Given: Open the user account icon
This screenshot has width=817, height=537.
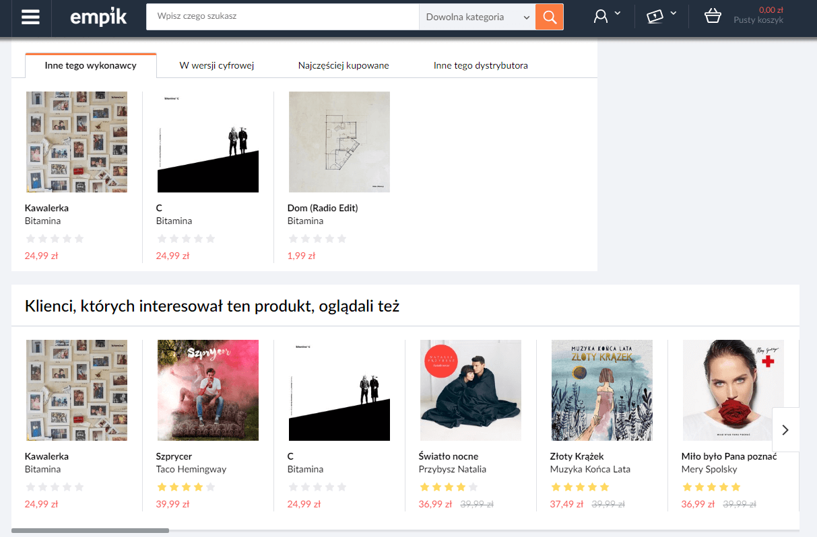Looking at the screenshot, I should 600,17.
